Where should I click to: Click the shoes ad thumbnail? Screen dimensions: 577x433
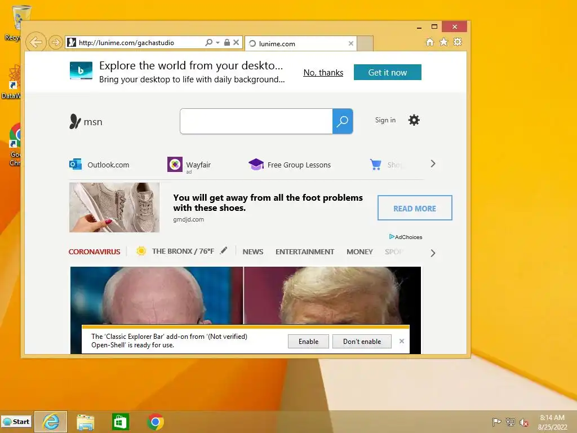pyautogui.click(x=114, y=207)
